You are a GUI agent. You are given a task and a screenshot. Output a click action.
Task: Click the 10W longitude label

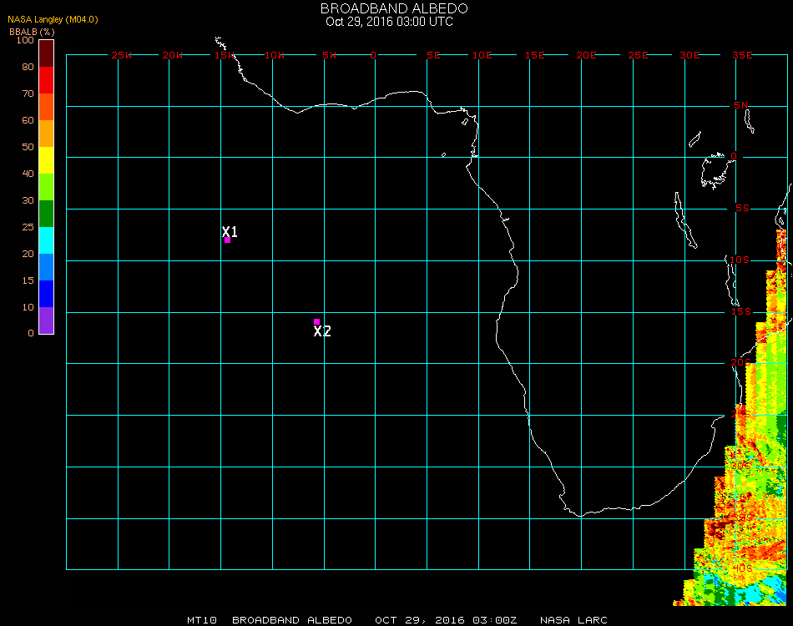(275, 55)
